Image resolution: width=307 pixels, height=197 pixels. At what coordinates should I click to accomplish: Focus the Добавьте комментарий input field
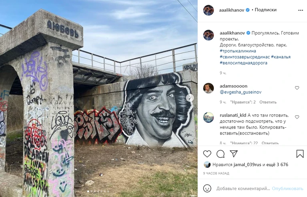[x=243, y=189]
